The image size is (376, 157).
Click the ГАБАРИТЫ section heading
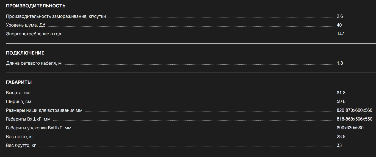point(19,82)
